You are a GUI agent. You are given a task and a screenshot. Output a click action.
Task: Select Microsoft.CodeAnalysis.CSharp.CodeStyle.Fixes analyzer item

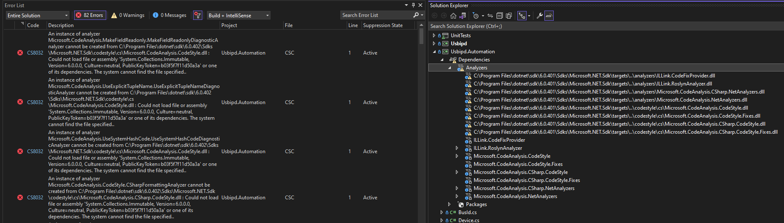(527, 180)
